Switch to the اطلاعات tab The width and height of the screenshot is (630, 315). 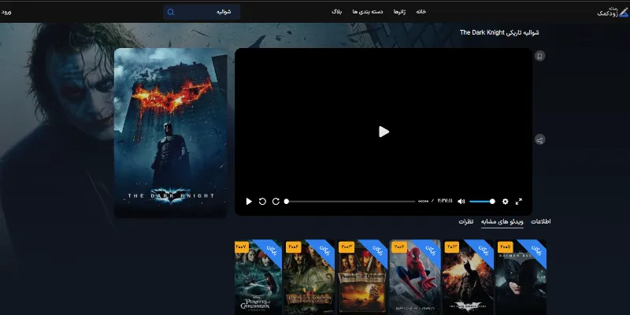coord(541,221)
